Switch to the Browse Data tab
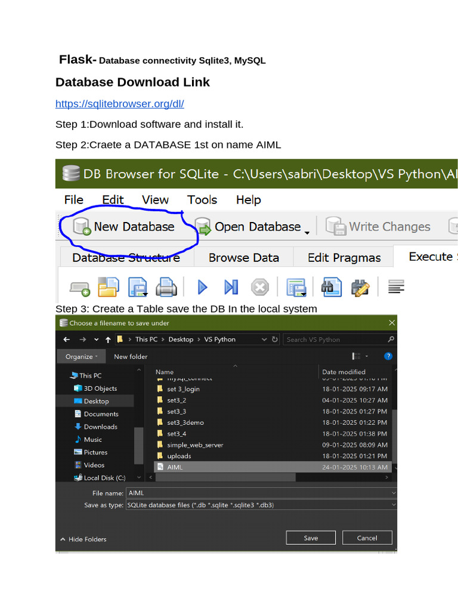458x611 pixels. point(244,258)
